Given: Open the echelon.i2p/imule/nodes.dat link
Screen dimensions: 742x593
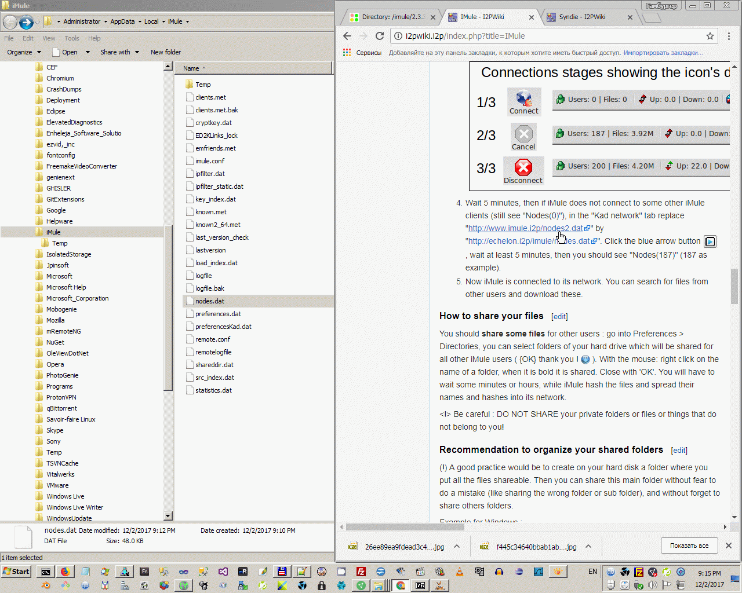Looking at the screenshot, I should tap(529, 241).
